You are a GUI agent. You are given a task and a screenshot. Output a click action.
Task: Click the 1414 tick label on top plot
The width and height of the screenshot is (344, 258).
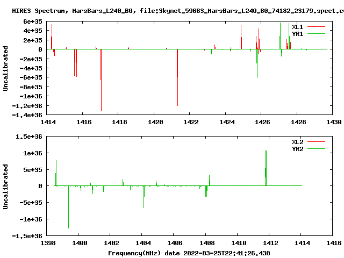click(48, 122)
